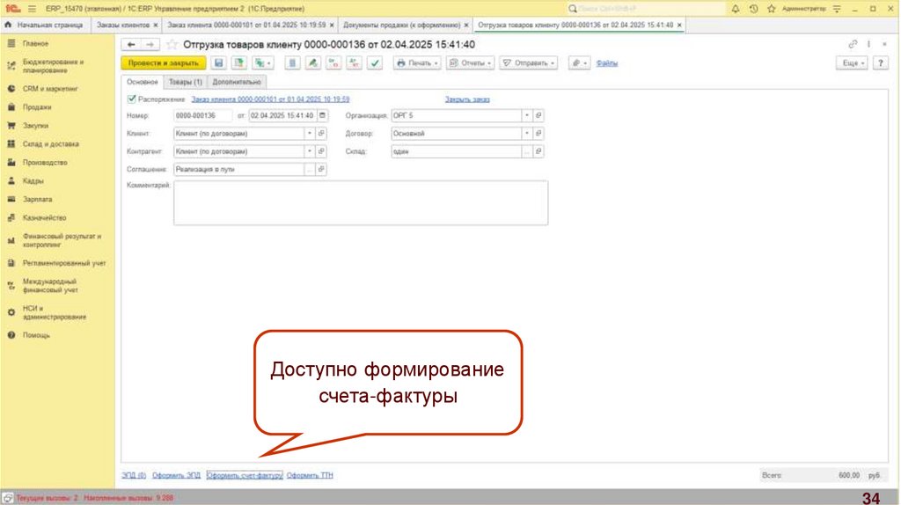
Task: Switch to the Товары (1) tab
Action: pyautogui.click(x=185, y=82)
